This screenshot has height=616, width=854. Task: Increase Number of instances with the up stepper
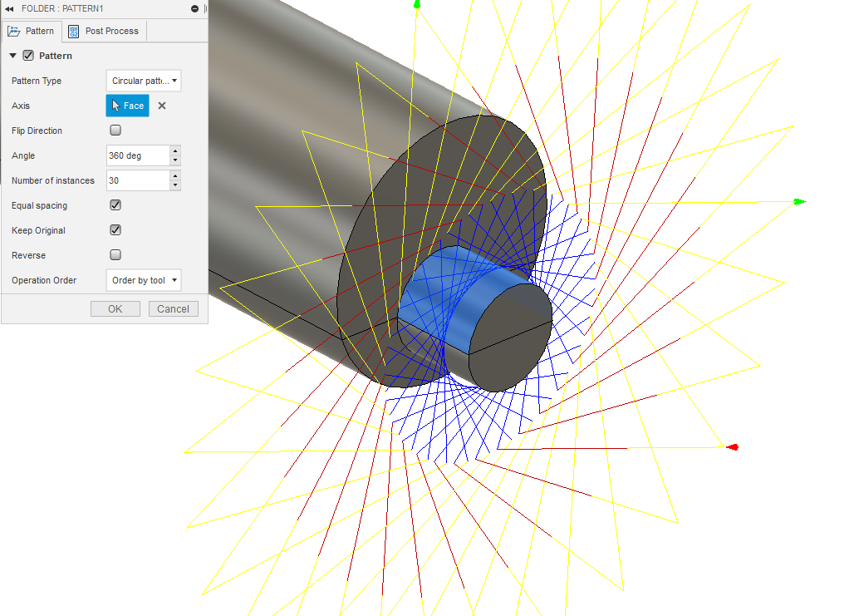(x=175, y=176)
